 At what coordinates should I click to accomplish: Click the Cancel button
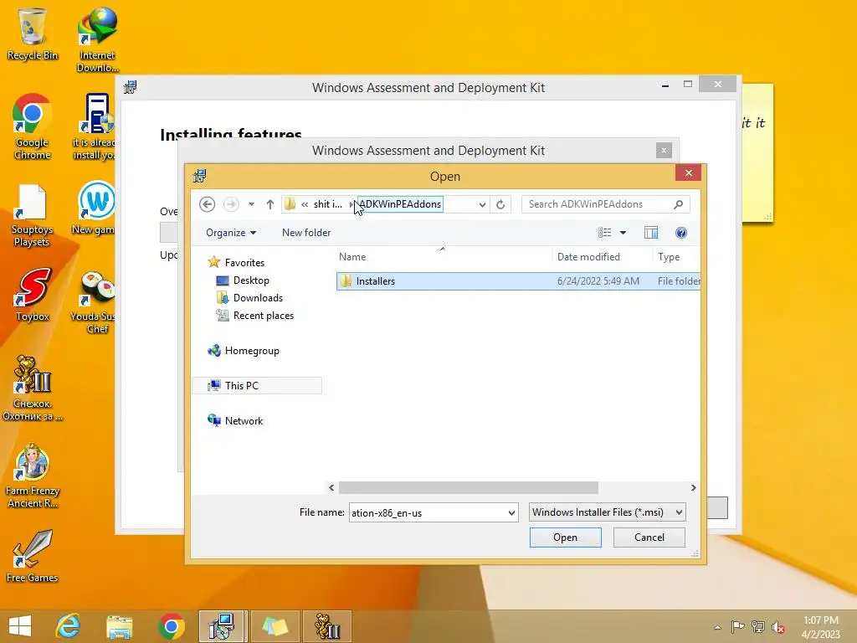(x=649, y=537)
